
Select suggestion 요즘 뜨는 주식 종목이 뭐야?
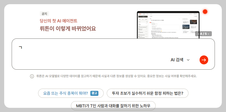pyautogui.click(x=71, y=93)
